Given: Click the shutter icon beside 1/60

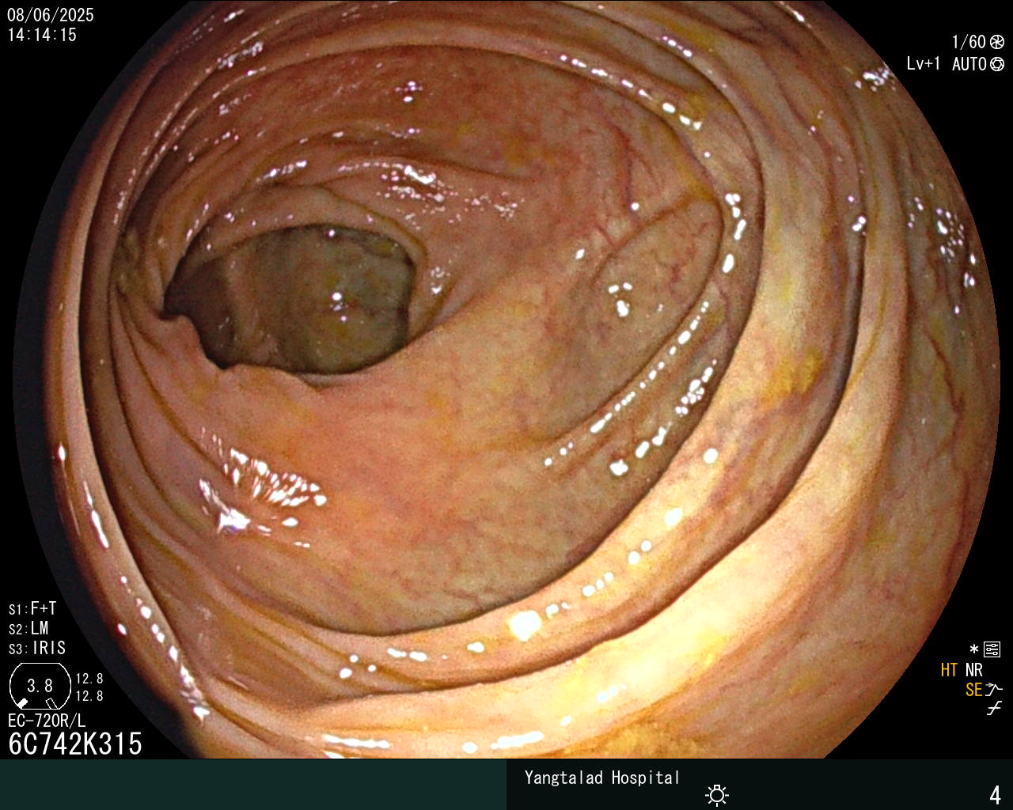Looking at the screenshot, I should coord(997,43).
